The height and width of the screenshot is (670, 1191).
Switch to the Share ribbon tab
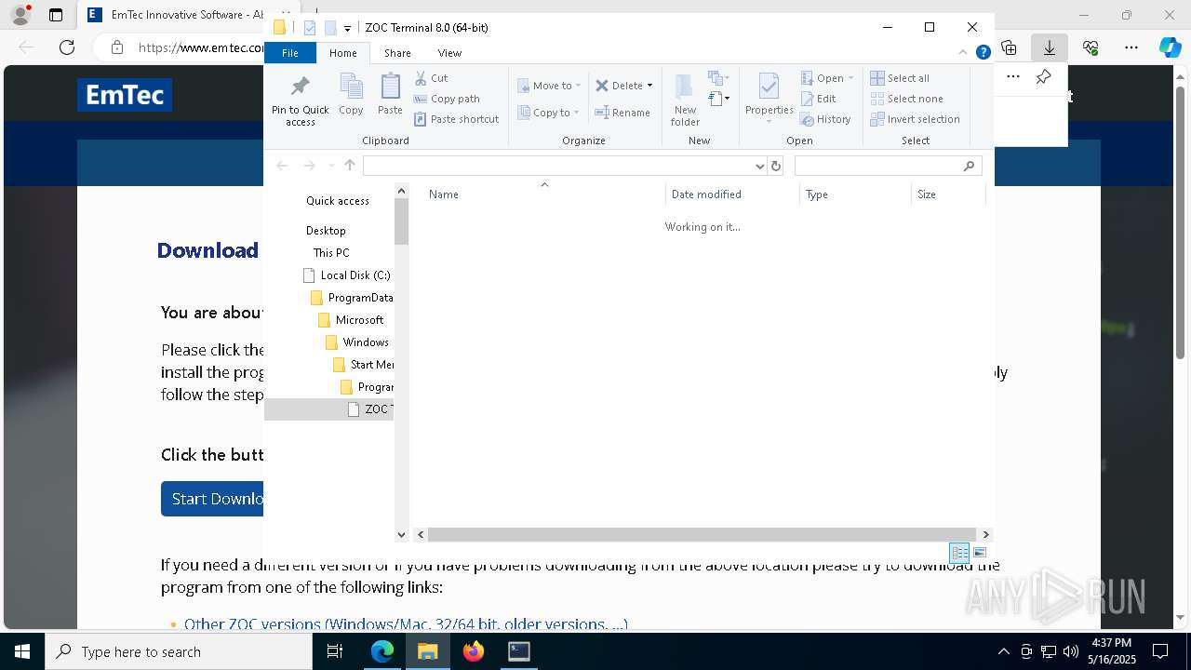[x=397, y=53]
